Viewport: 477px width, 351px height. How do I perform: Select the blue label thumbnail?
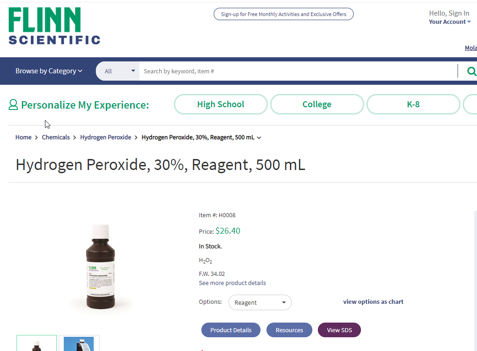coord(79,343)
